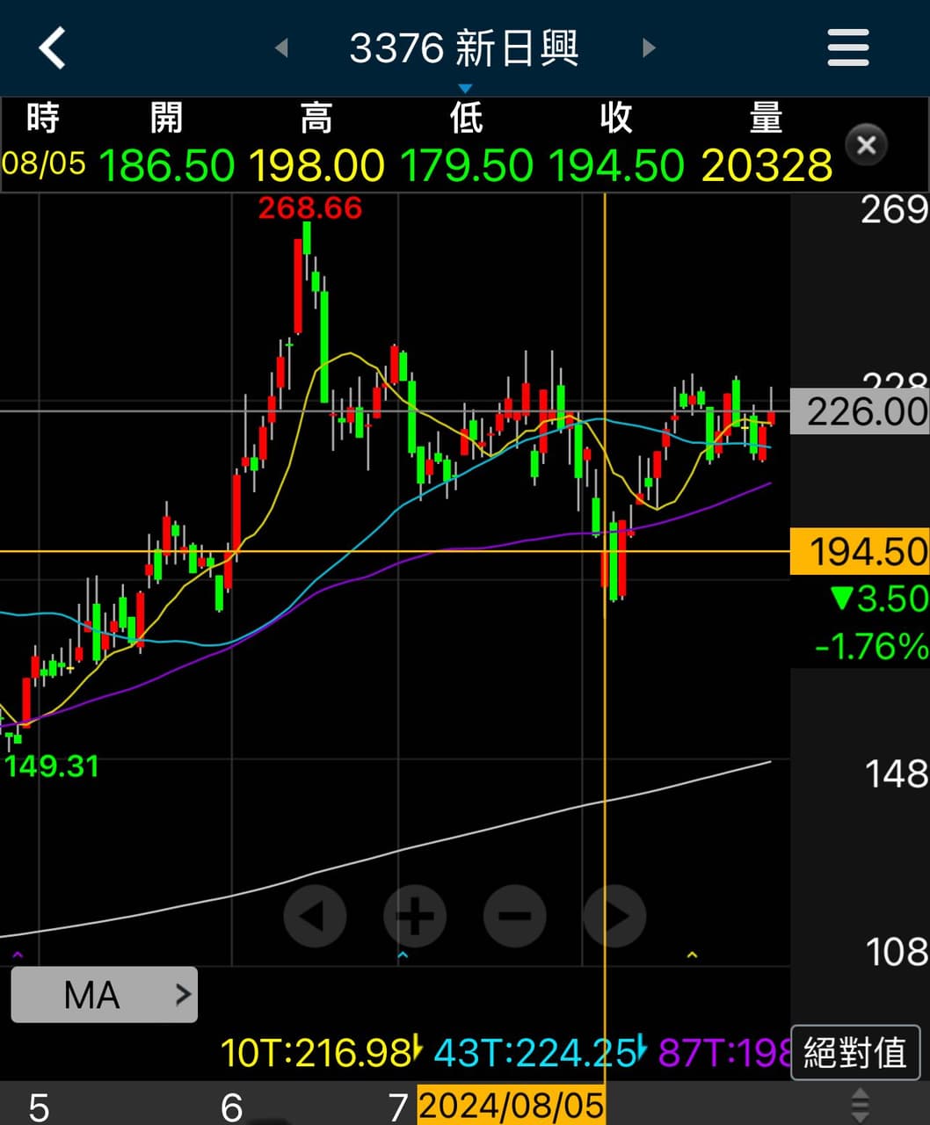Select the 87T moving average label

pyautogui.click(x=723, y=1052)
